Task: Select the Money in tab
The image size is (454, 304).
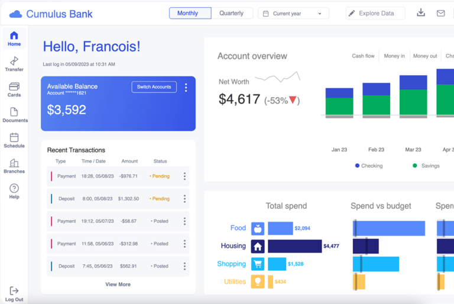Action: tap(394, 56)
